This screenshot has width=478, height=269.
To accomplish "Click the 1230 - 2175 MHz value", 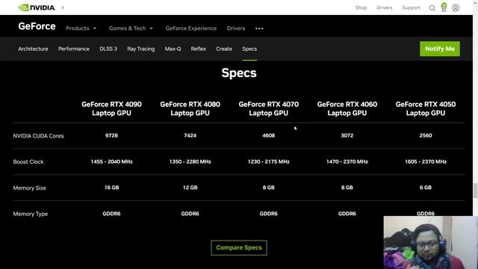I will pos(269,161).
